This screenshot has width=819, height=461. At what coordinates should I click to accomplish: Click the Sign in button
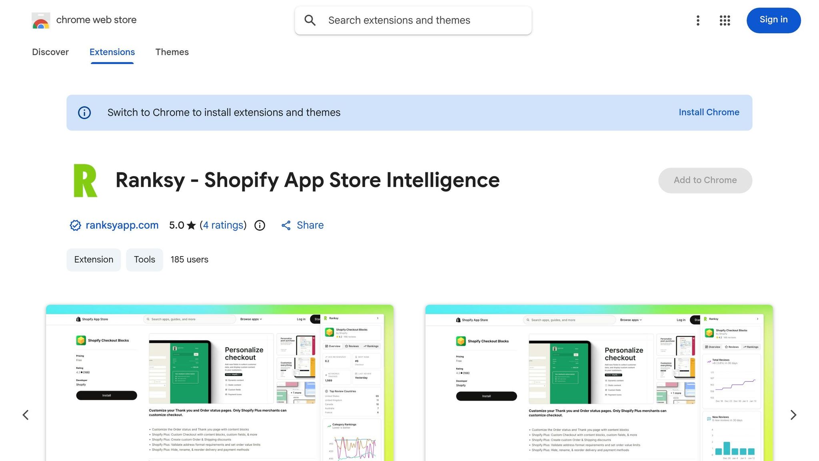tap(773, 20)
